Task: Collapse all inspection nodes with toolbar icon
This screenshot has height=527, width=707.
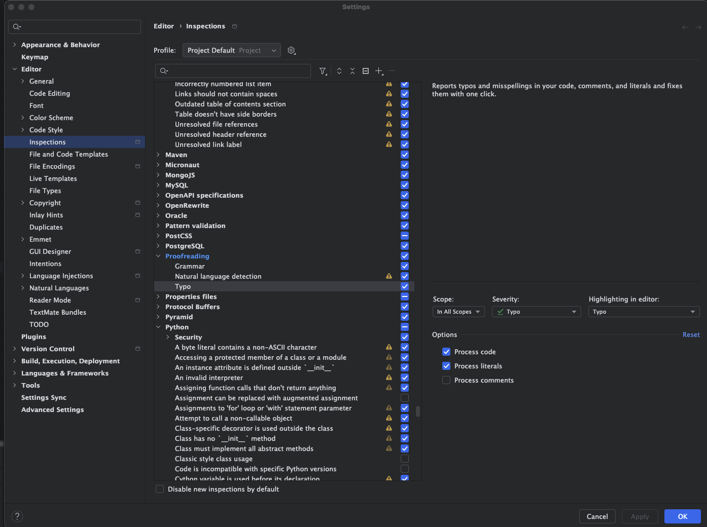Action: [x=352, y=71]
